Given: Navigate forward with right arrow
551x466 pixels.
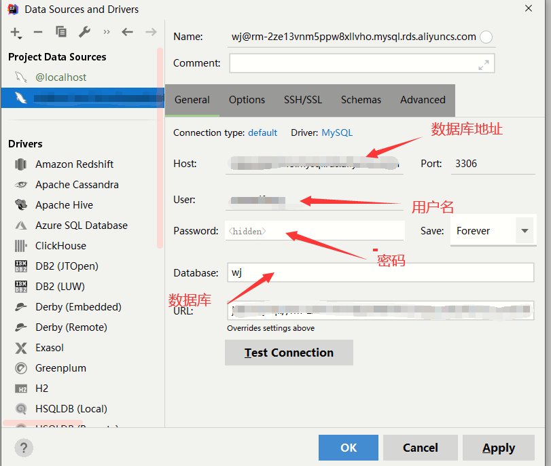Looking at the screenshot, I should point(151,33).
